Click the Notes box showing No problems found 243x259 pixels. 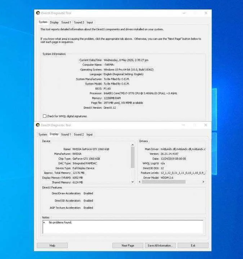click(123, 227)
